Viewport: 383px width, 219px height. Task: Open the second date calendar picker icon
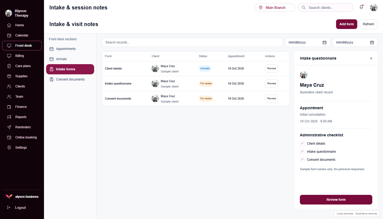pos(372,42)
